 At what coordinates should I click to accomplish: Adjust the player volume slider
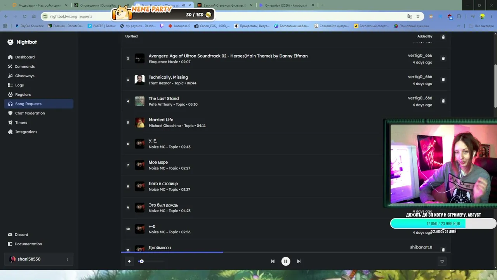(x=150, y=261)
